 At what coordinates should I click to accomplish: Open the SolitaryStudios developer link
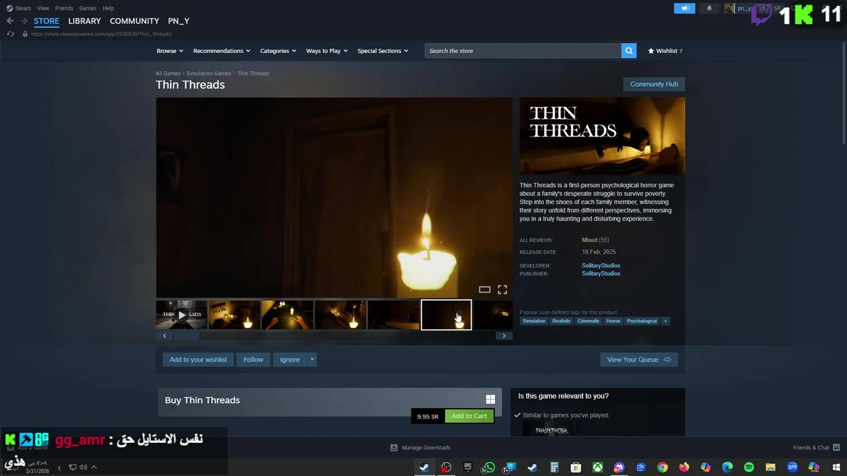pyautogui.click(x=601, y=266)
